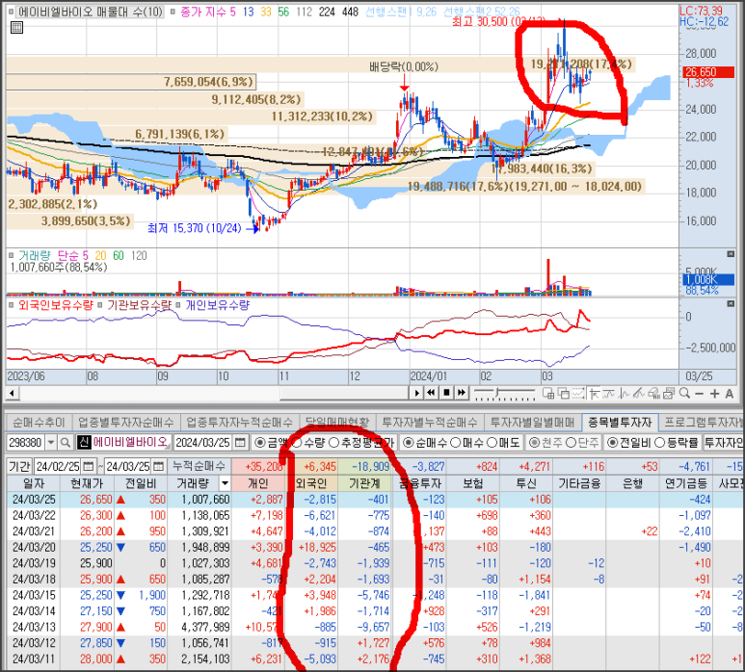
Task: Click the print chart icon
Action: click(x=669, y=394)
